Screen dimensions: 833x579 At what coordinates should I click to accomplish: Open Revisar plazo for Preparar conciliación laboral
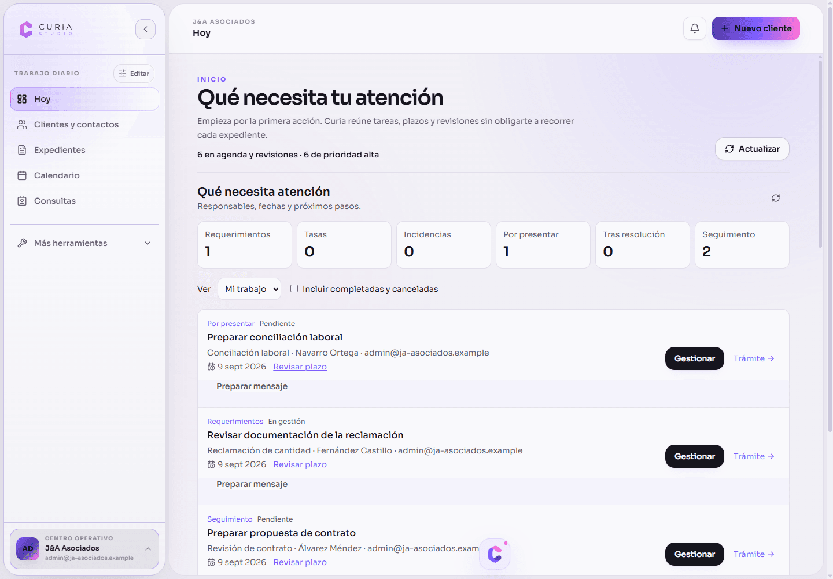300,367
